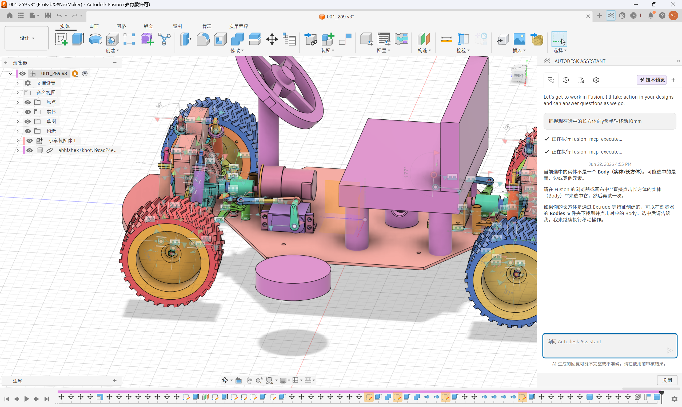The image size is (682, 407).
Task: Expand the 命名视图 tree node
Action: pos(18,93)
